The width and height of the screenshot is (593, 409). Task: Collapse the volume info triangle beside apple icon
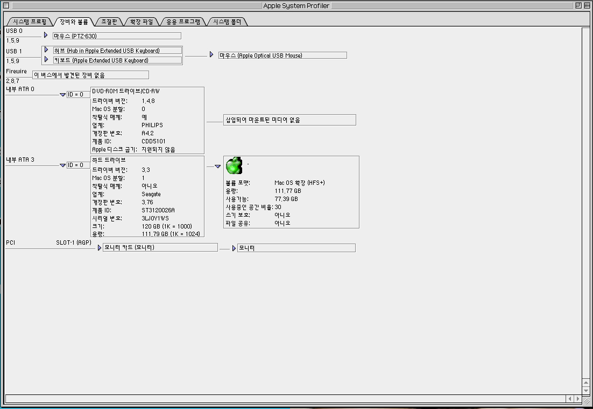(217, 167)
